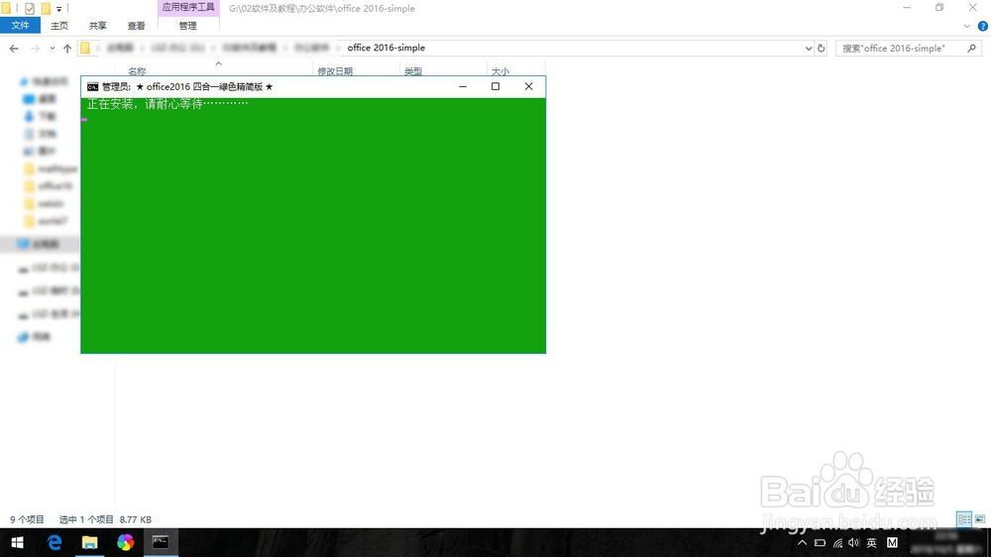991x557 pixels.
Task: Open the 管理 ribbon tab
Action: pyautogui.click(x=187, y=26)
